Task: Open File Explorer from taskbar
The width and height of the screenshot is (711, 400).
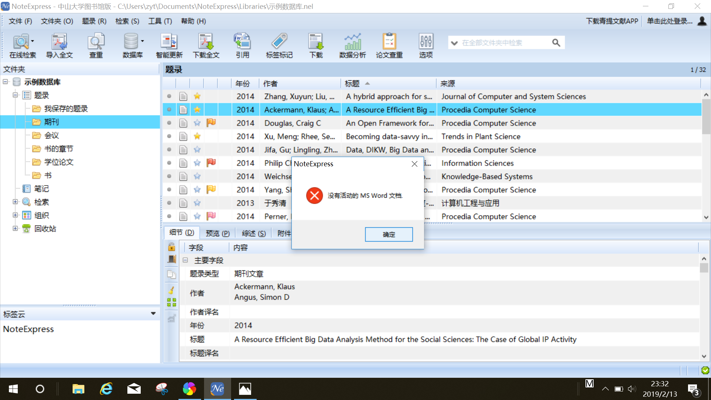Action: (x=79, y=389)
